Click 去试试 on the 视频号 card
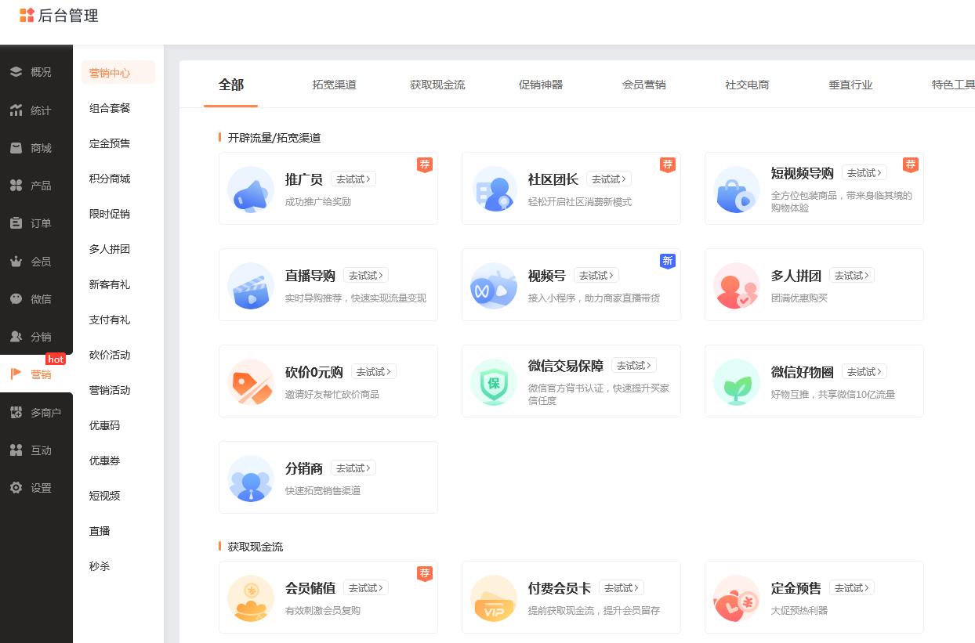Viewport: 975px width, 643px height. (596, 275)
